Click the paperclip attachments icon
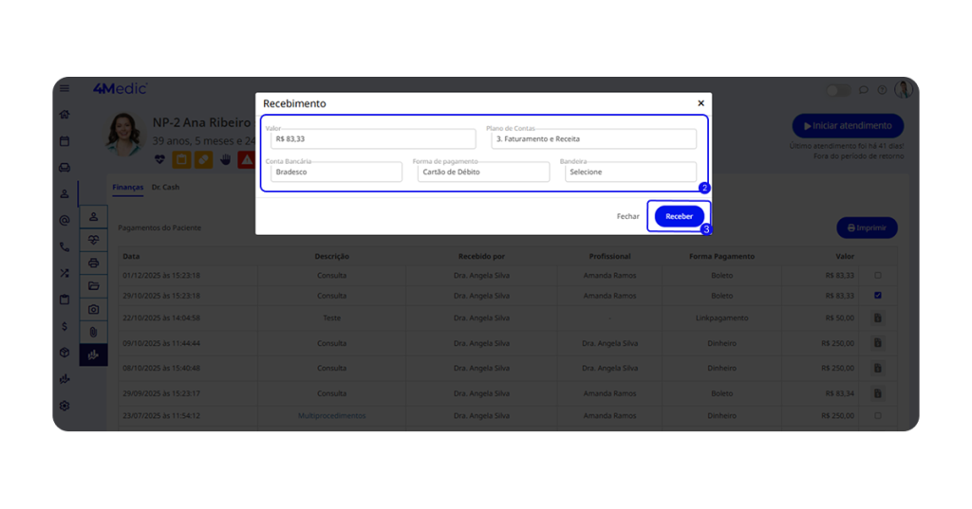 coord(93,333)
